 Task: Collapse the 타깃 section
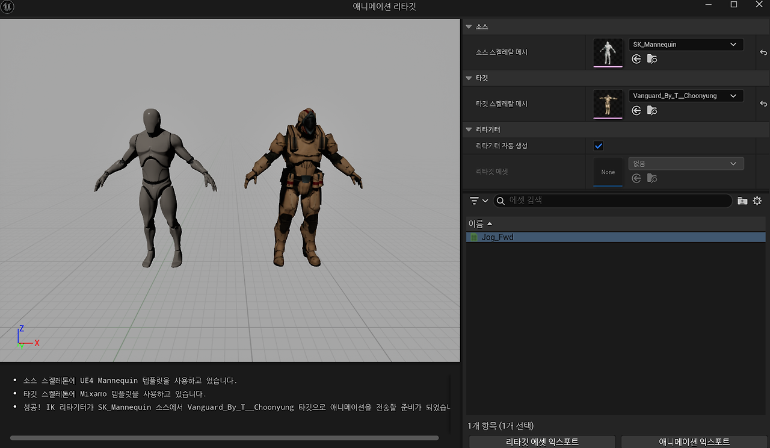(469, 78)
